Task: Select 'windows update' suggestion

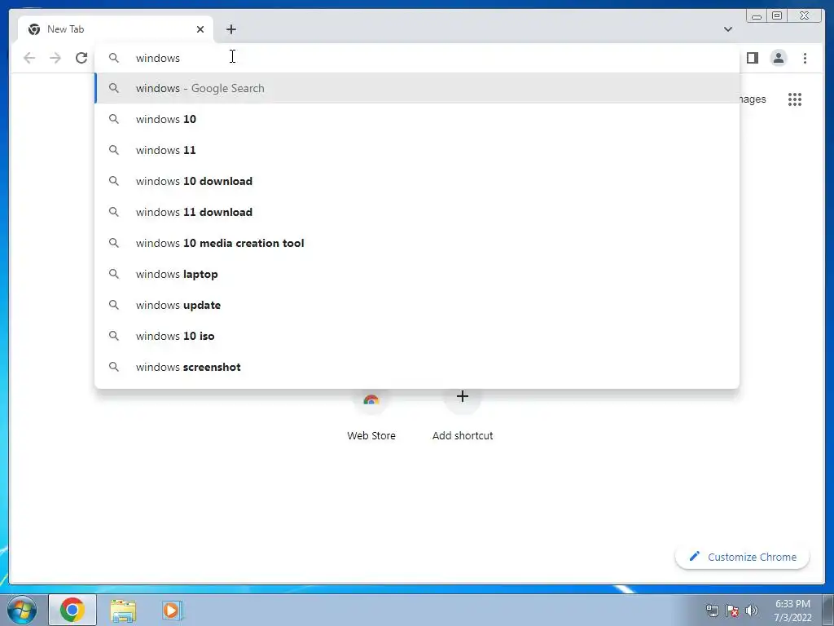Action: (x=417, y=305)
